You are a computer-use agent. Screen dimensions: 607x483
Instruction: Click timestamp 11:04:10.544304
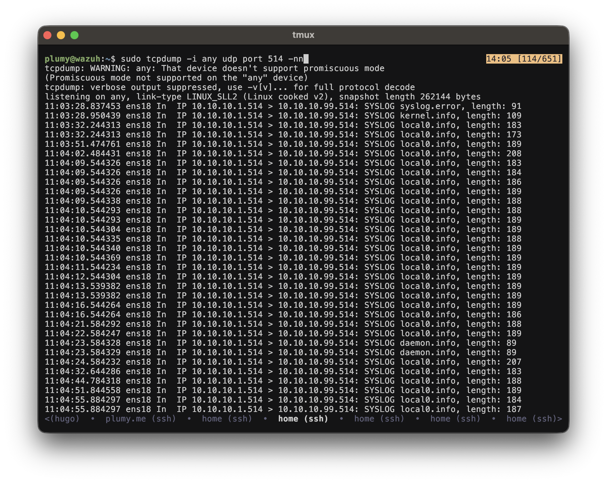click(x=83, y=229)
